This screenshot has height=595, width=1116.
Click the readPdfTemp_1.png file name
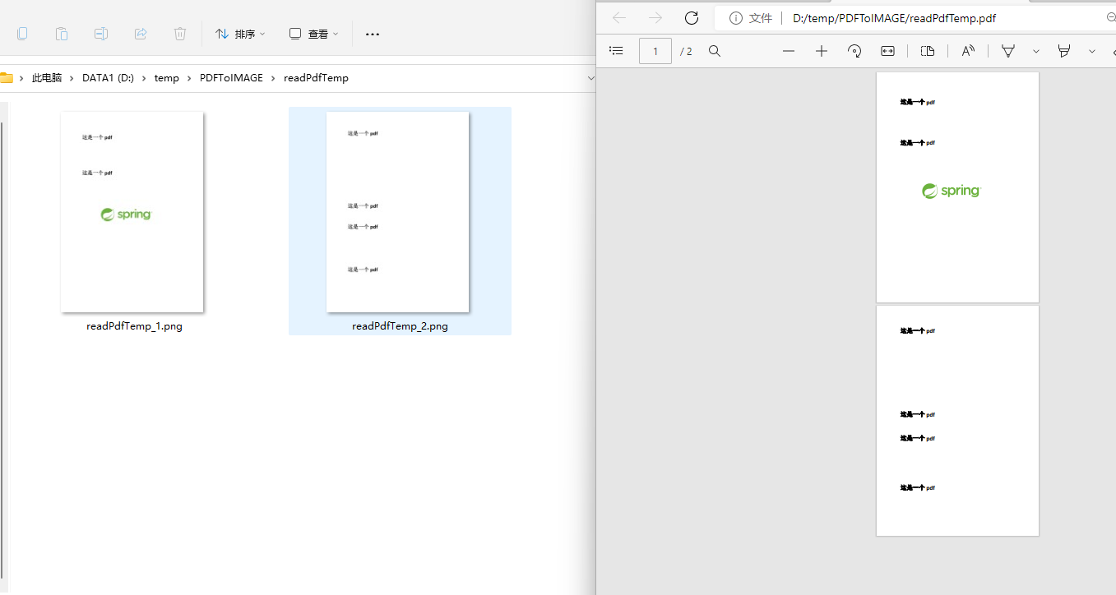coord(134,326)
